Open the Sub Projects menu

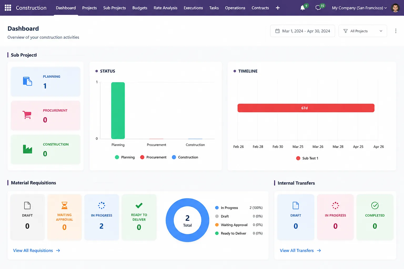click(x=114, y=8)
